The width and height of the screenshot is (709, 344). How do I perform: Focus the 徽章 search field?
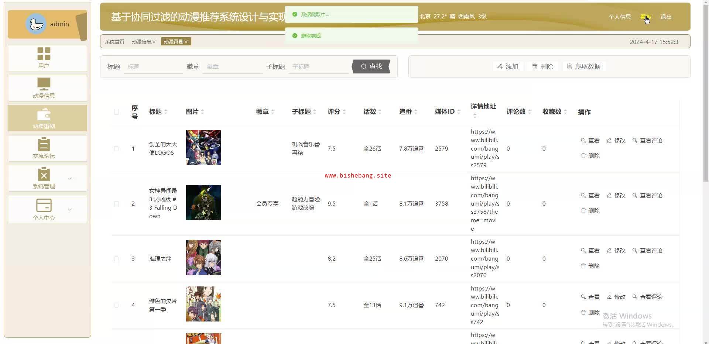point(233,67)
